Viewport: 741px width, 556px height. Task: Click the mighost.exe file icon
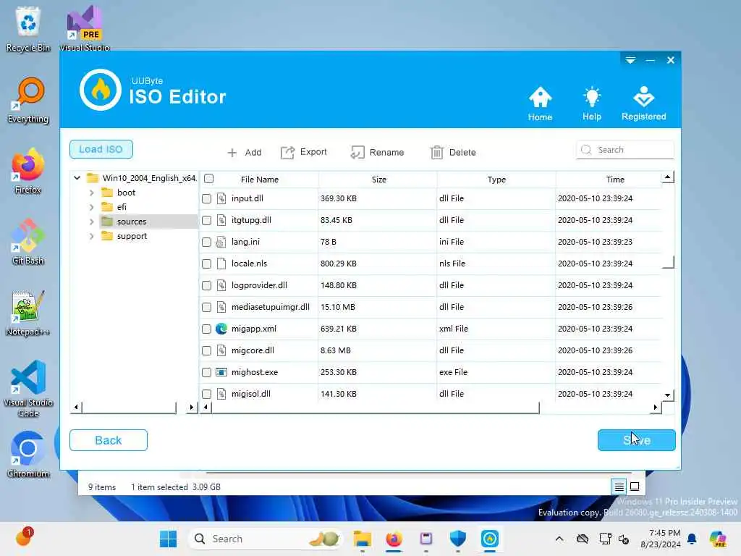221,372
